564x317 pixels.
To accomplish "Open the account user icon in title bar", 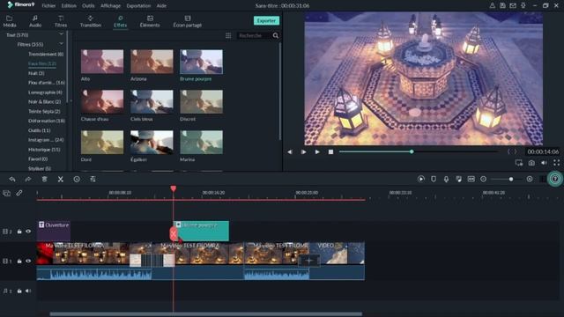I will tap(492, 5).
